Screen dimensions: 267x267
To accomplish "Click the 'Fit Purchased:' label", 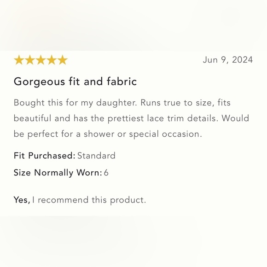I will point(45,156).
